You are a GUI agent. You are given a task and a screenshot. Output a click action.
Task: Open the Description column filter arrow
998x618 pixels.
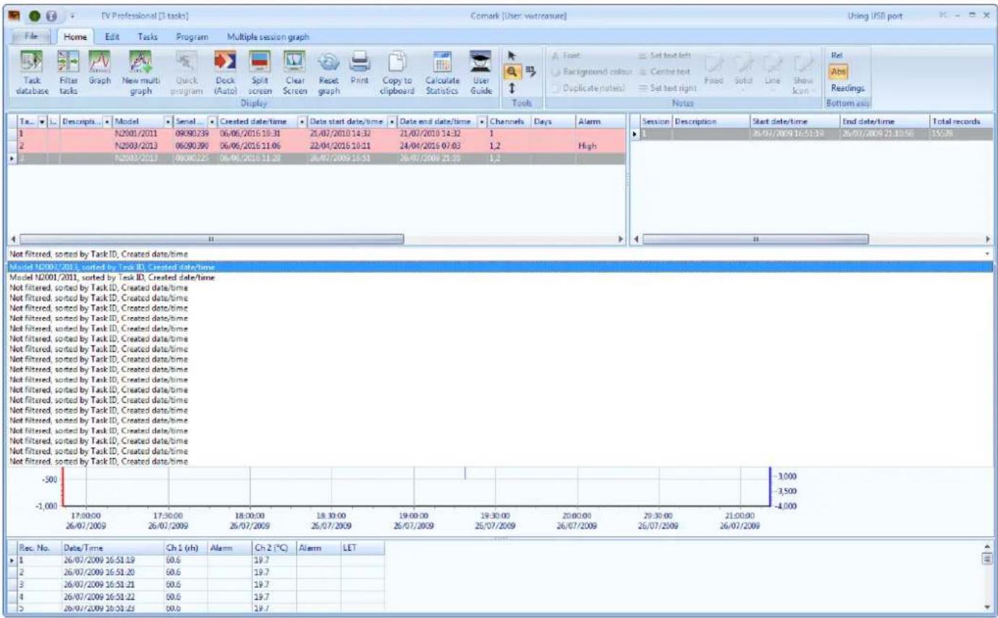click(x=109, y=122)
